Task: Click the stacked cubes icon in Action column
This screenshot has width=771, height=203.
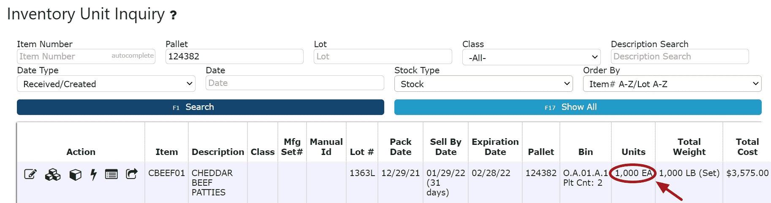Action: tap(53, 174)
